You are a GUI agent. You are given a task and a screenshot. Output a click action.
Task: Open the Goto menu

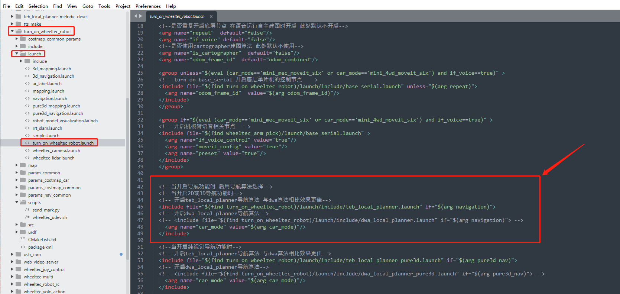[x=88, y=6]
